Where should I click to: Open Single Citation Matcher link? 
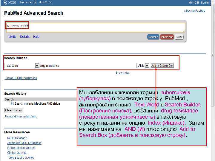pyautogui.click(x=21, y=148)
